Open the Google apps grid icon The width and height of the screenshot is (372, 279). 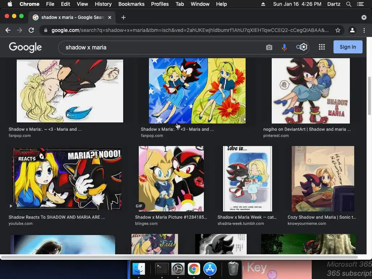point(322,47)
